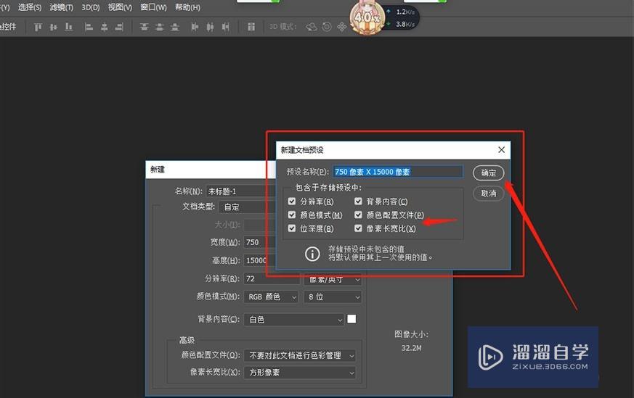The image size is (634, 398).
Task: Click the distribute vertical centers icon
Action: point(159,27)
